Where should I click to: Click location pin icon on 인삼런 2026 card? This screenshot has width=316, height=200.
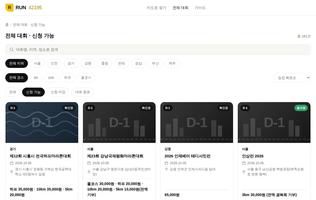coord(244,172)
